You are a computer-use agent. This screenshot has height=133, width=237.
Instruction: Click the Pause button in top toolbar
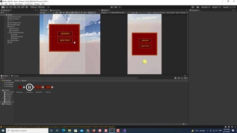[116, 7]
